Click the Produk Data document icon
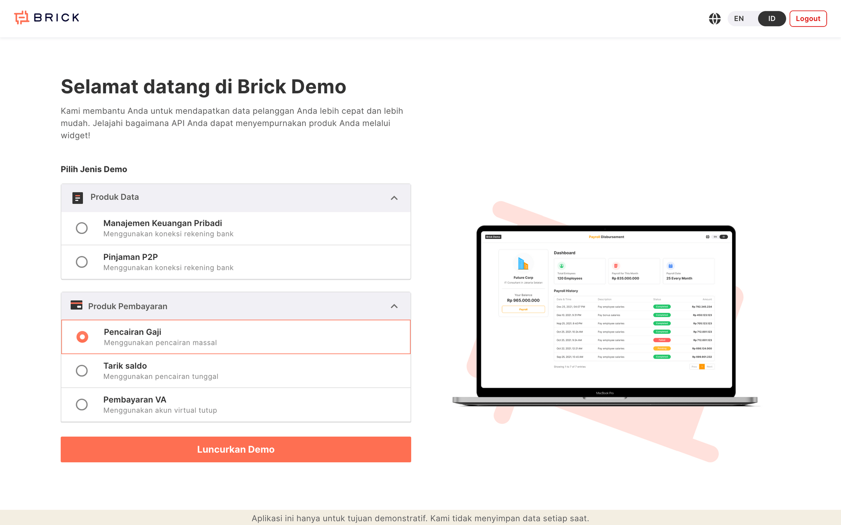Viewport: 841px width, 525px height. tap(78, 197)
